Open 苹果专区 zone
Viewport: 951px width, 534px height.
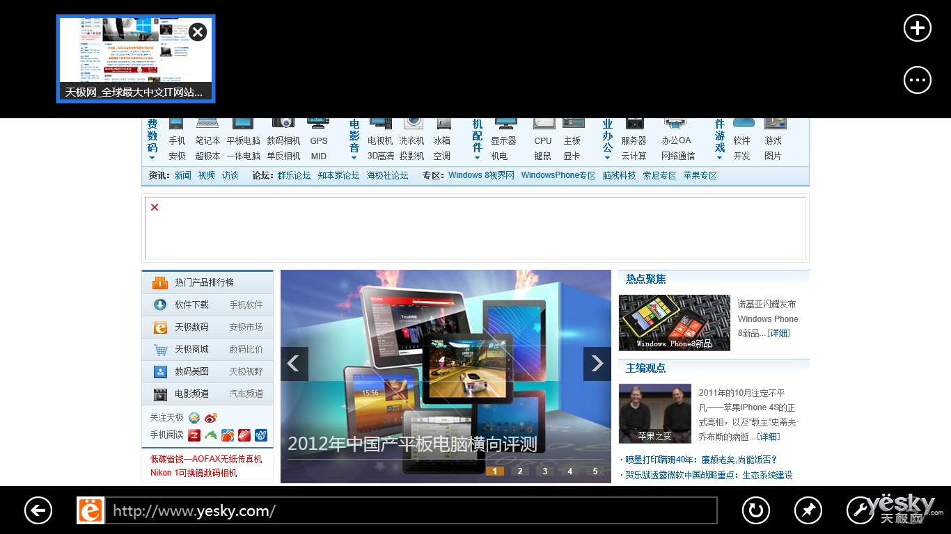click(x=700, y=175)
